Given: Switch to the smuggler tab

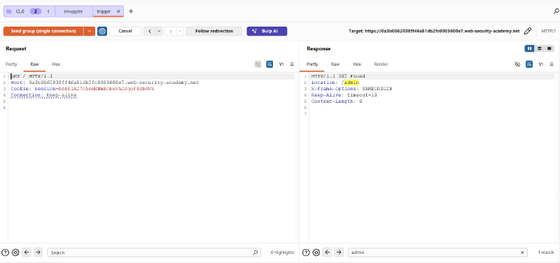Looking at the screenshot, I should click(73, 11).
